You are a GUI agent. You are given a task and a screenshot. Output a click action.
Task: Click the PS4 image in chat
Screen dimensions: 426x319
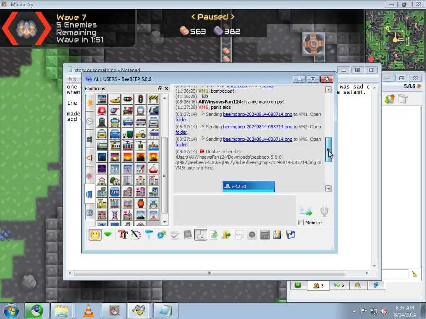pos(249,186)
